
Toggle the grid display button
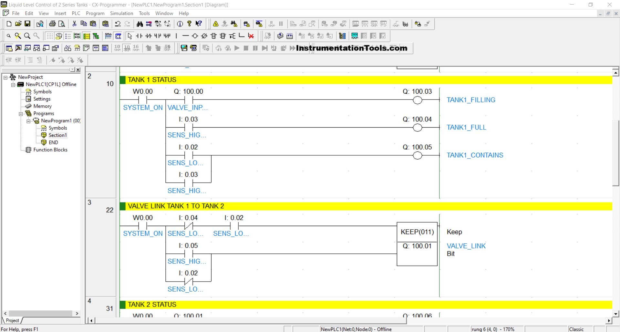(x=49, y=36)
